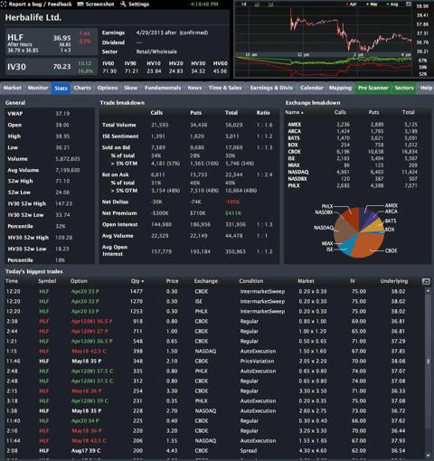Click the HLF ticker quote box
434x461 pixels.
tap(51, 42)
